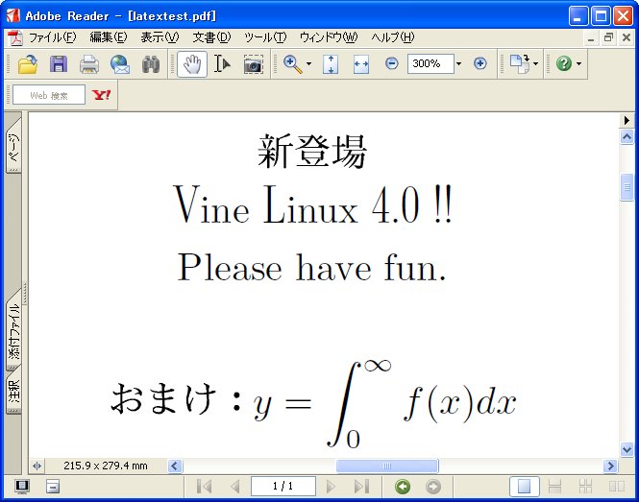Choose the Select Text tool

pos(223,64)
